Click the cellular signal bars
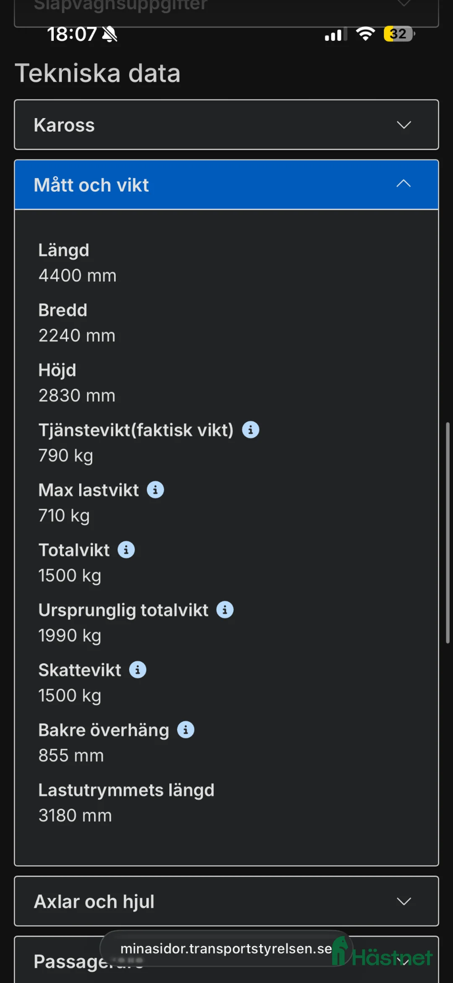This screenshot has width=453, height=983. click(x=333, y=35)
